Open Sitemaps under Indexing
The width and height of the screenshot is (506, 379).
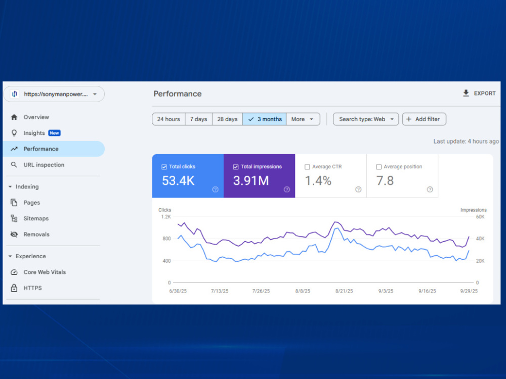click(x=54, y=218)
